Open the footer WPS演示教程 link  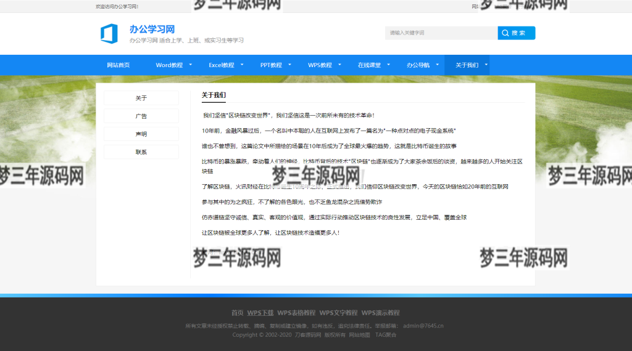pyautogui.click(x=380, y=313)
